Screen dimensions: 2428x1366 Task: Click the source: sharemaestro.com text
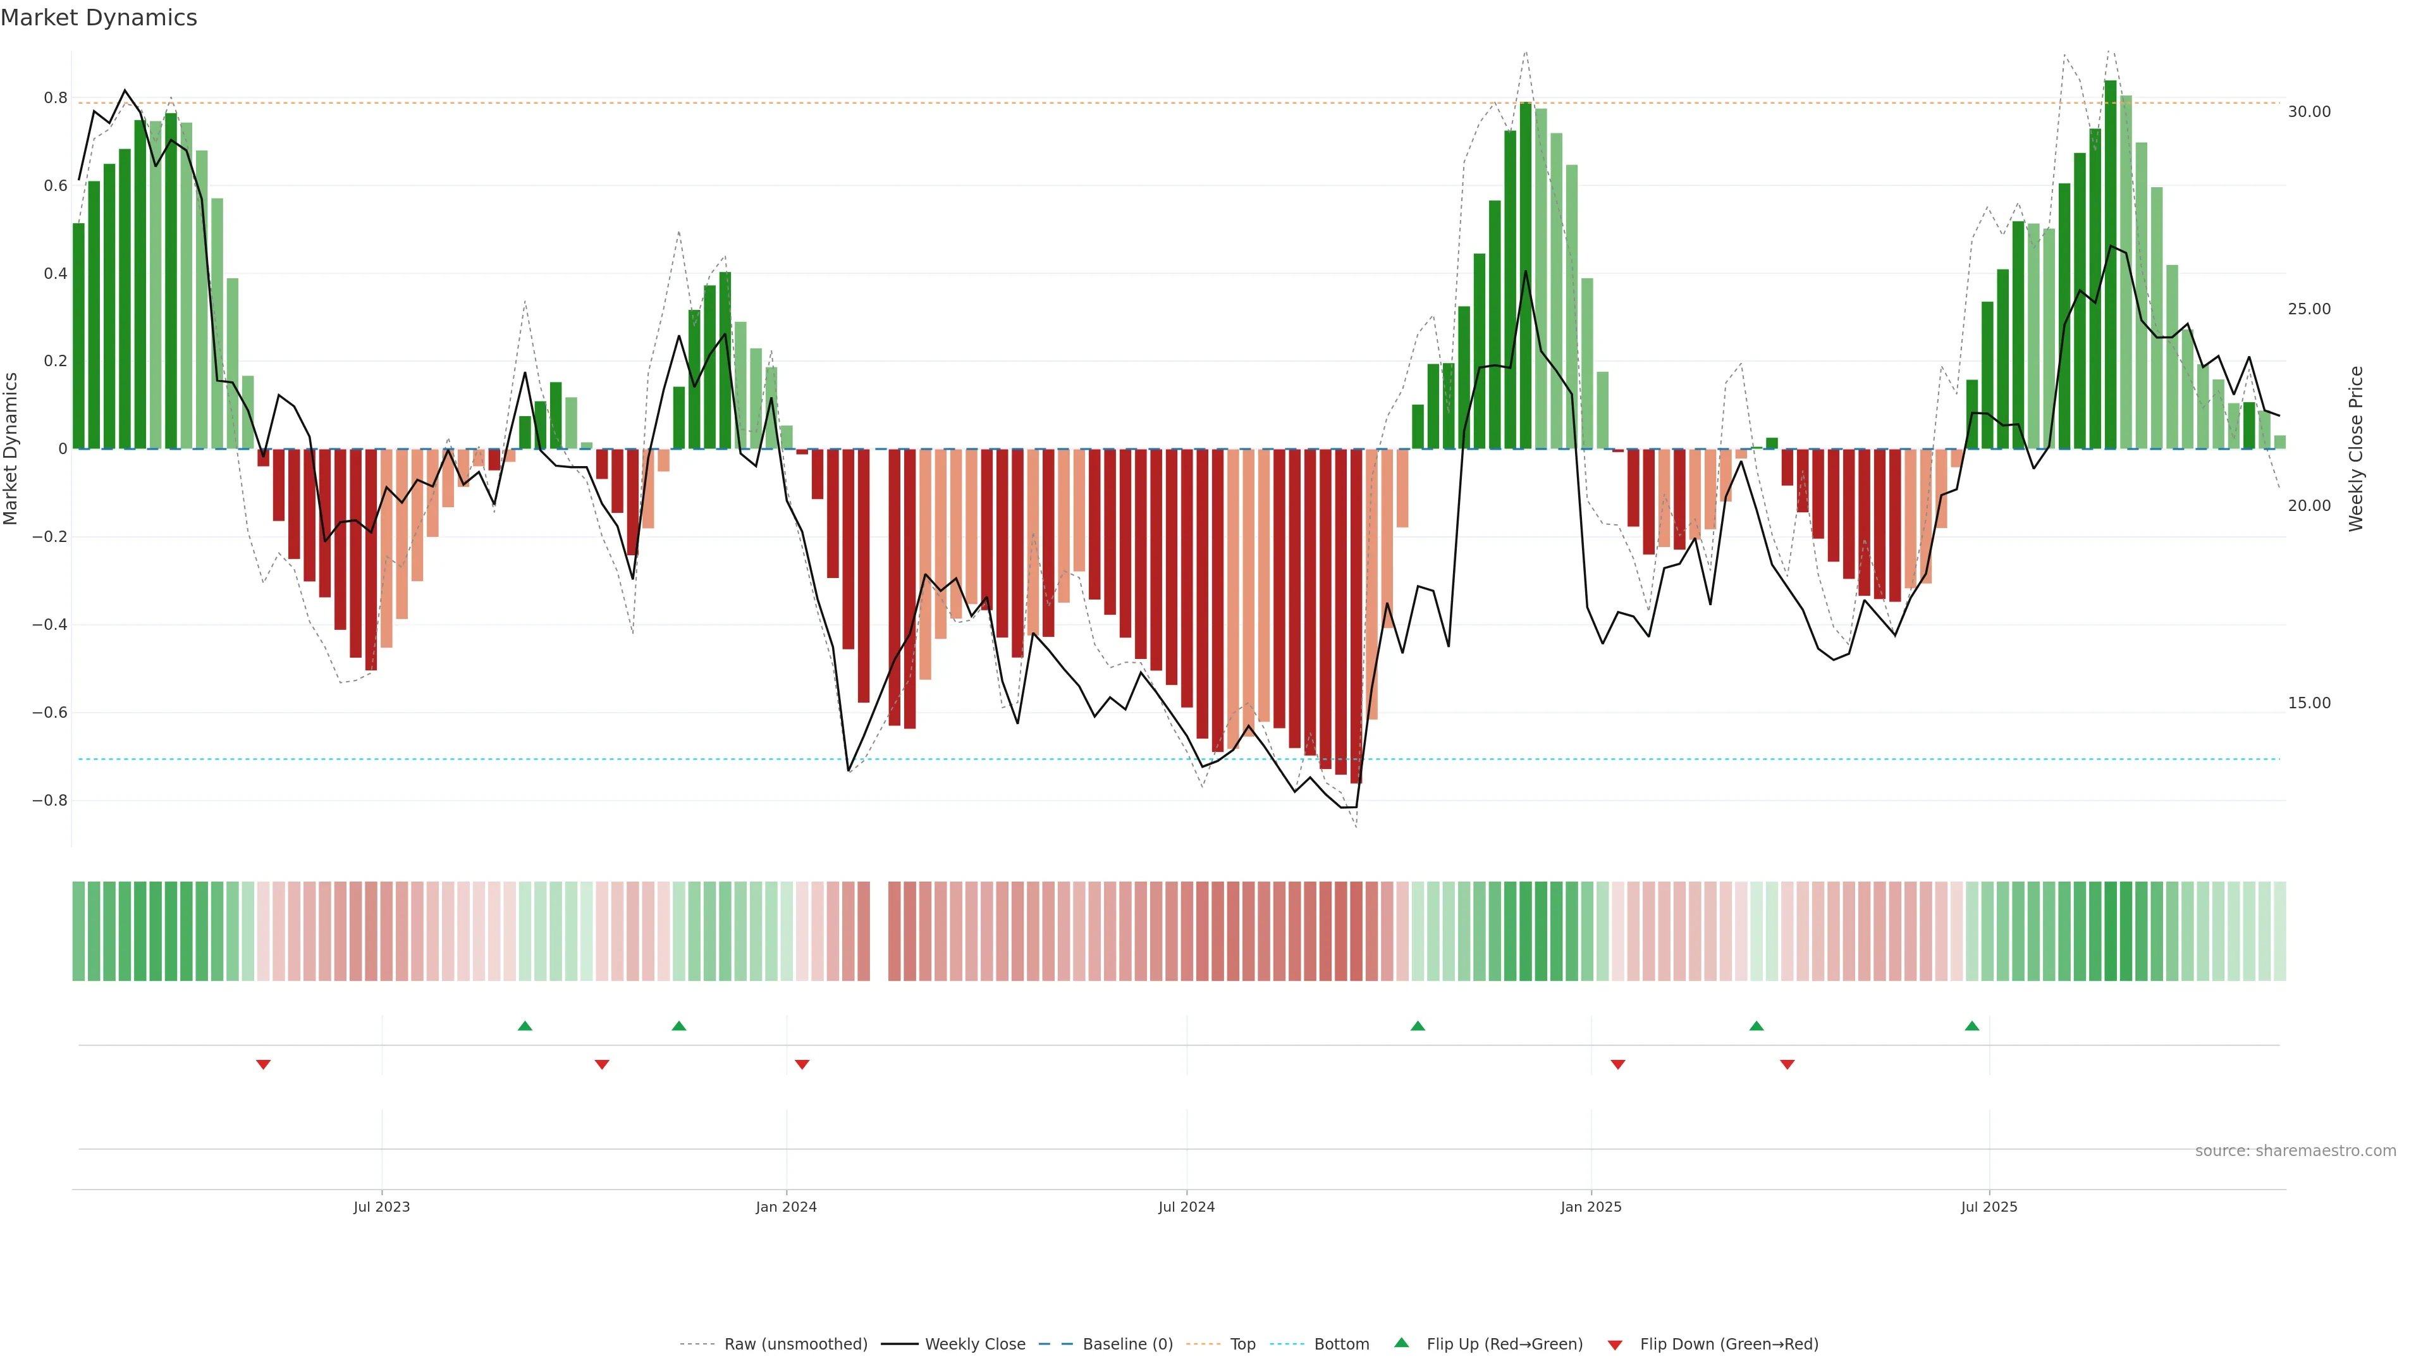pyautogui.click(x=2295, y=1151)
